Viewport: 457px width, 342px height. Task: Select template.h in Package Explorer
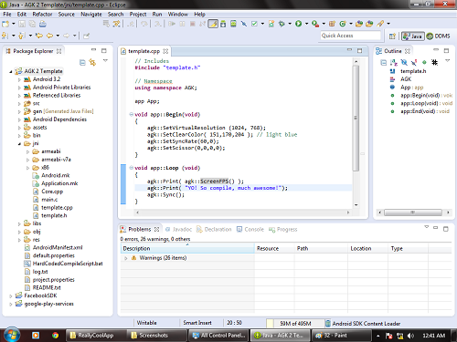tap(50, 215)
